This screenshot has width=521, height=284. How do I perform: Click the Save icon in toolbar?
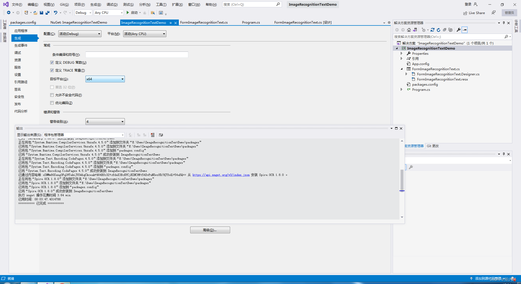(x=42, y=12)
